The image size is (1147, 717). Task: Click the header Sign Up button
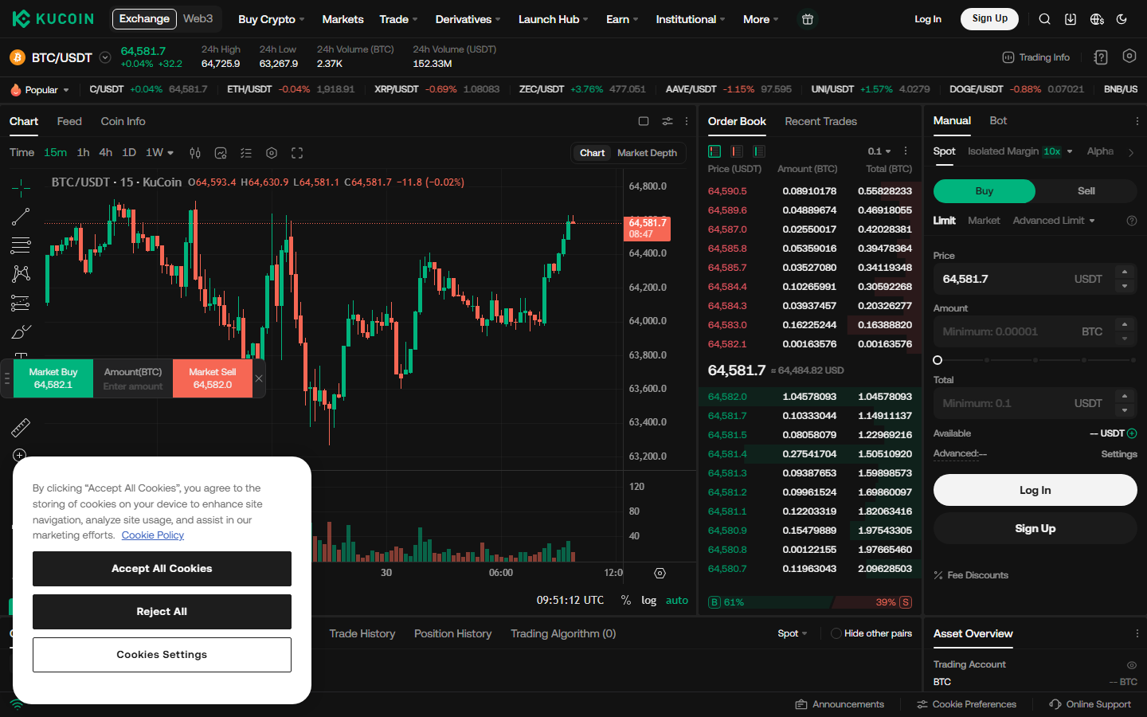(x=989, y=18)
